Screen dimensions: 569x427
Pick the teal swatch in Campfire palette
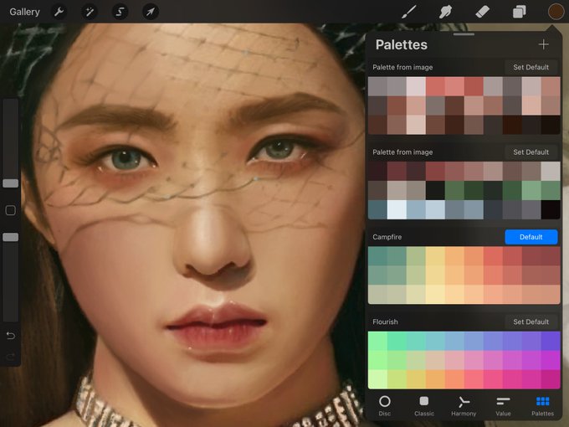click(377, 256)
